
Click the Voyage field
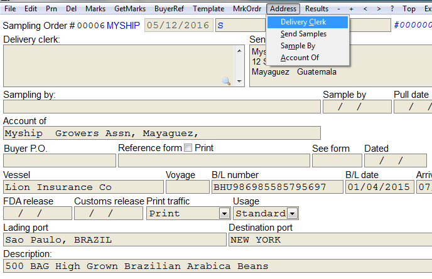(x=188, y=187)
